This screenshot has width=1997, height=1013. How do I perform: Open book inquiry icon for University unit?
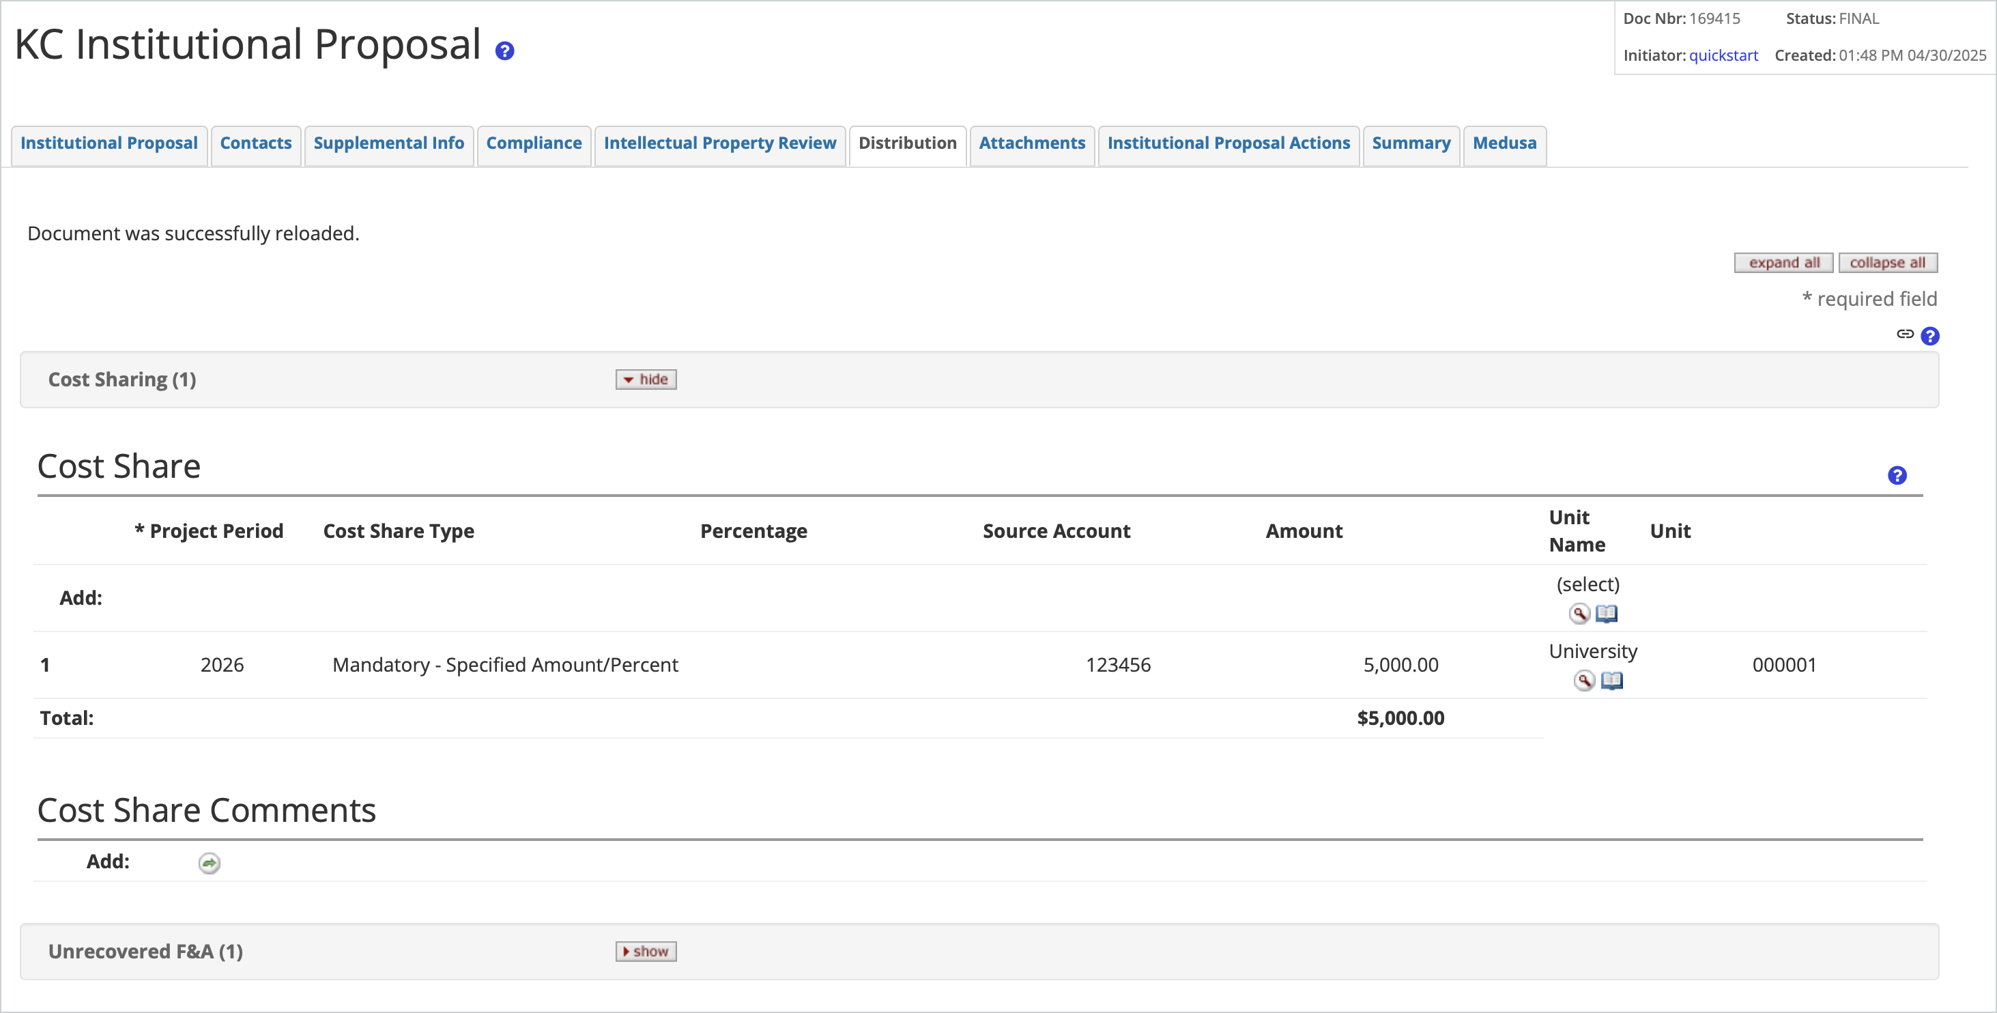click(1613, 681)
